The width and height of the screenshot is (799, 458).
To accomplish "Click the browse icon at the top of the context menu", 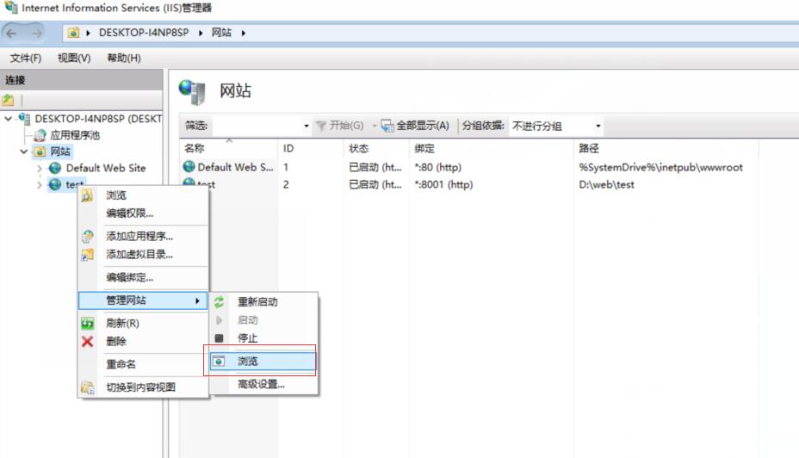I will 87,195.
